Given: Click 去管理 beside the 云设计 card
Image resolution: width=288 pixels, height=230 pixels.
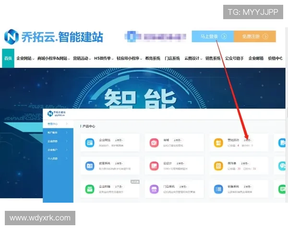Looking at the screenshot, I should (180, 163).
